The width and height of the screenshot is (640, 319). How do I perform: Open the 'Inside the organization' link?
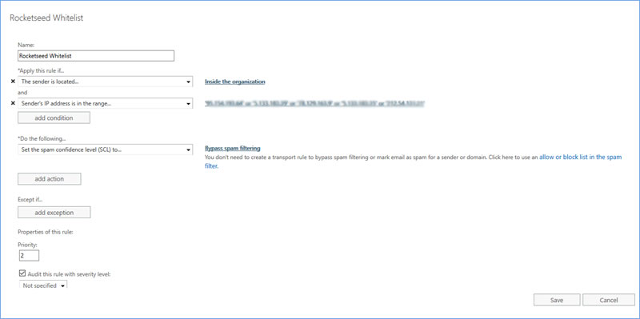click(x=235, y=82)
